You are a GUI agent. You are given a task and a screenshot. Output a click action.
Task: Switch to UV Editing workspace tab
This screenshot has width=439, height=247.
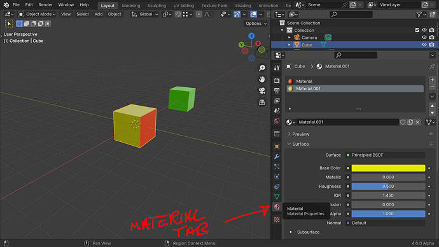coord(183,5)
